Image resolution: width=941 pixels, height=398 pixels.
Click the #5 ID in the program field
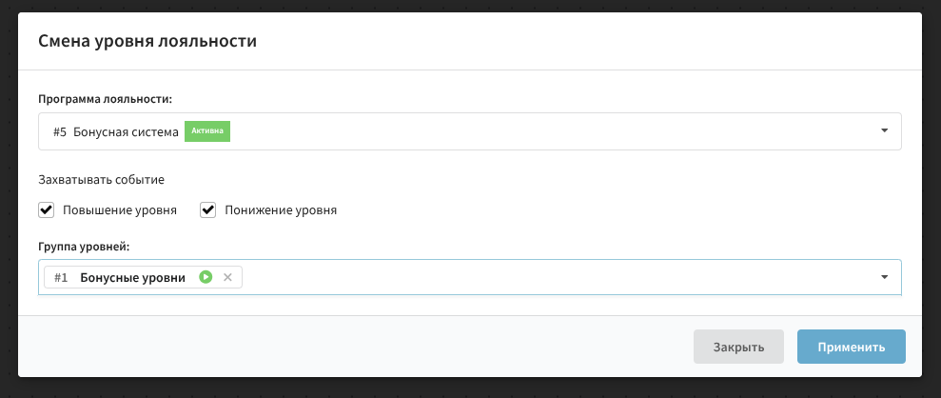coord(60,132)
